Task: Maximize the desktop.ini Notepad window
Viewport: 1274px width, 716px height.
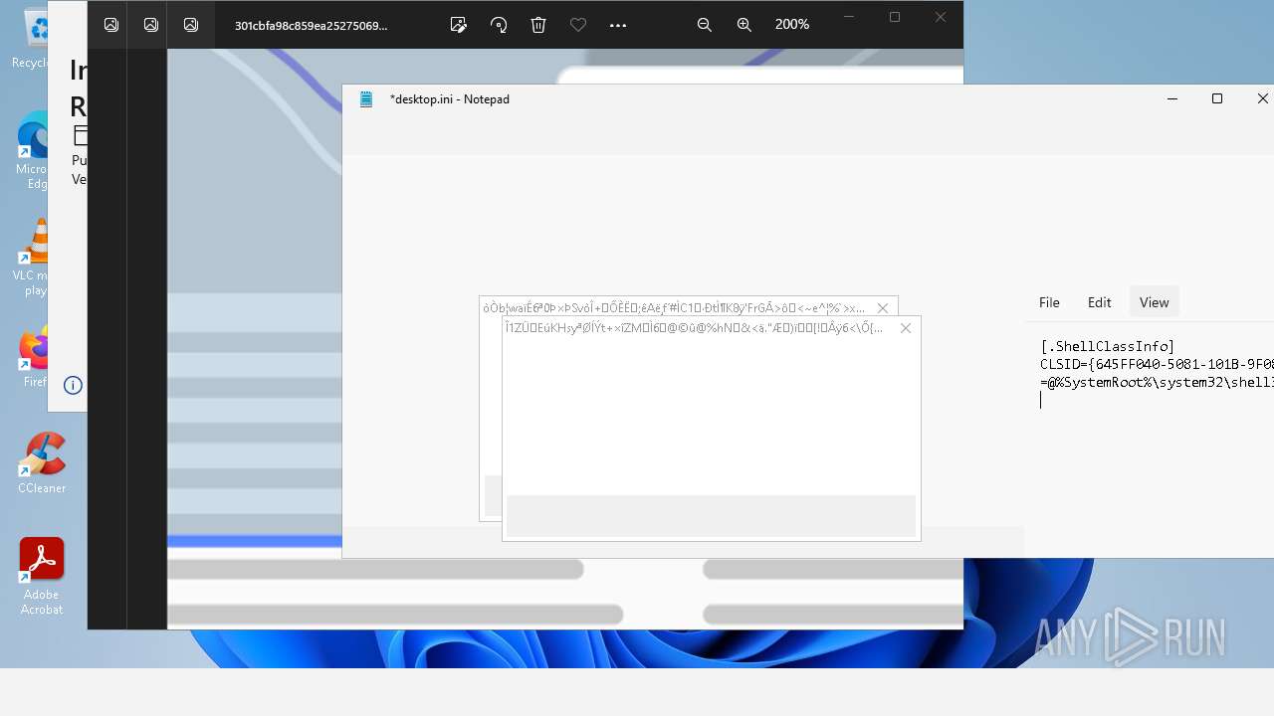Action: pos(1217,98)
